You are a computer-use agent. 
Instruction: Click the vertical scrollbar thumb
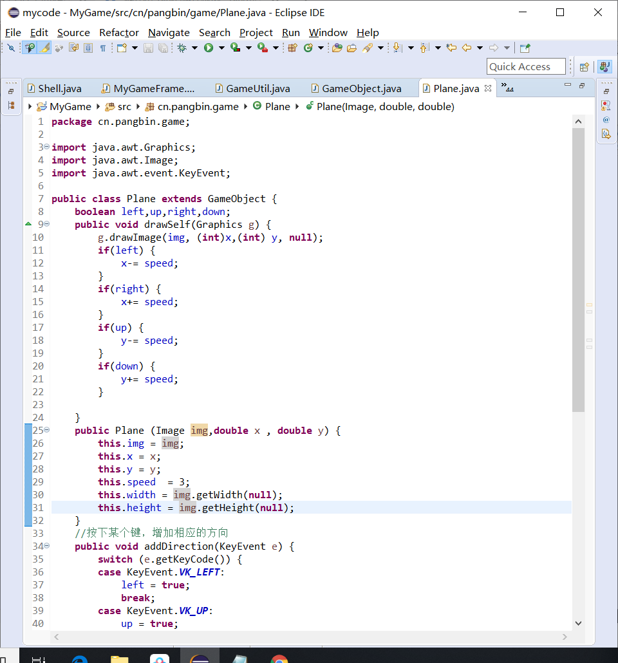click(x=578, y=270)
